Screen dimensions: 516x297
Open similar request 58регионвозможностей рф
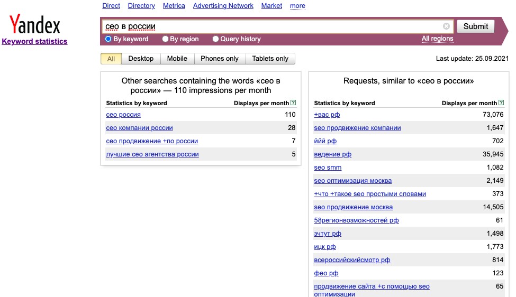tap(356, 220)
